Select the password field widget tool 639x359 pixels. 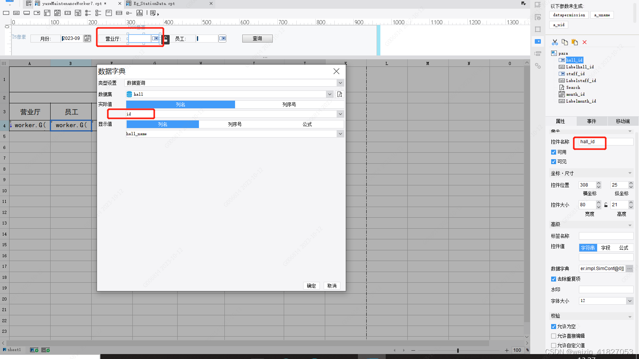119,13
